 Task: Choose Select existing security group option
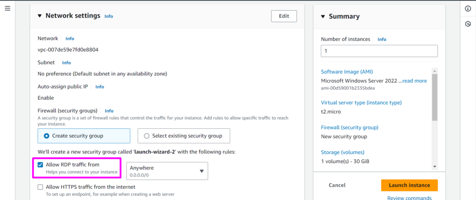[x=147, y=136]
